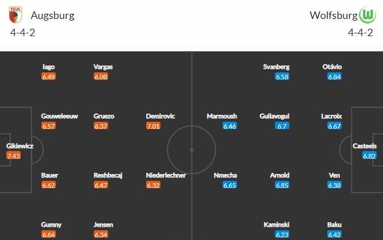
Task: Click the Augsburg club crest logo
Action: point(16,15)
